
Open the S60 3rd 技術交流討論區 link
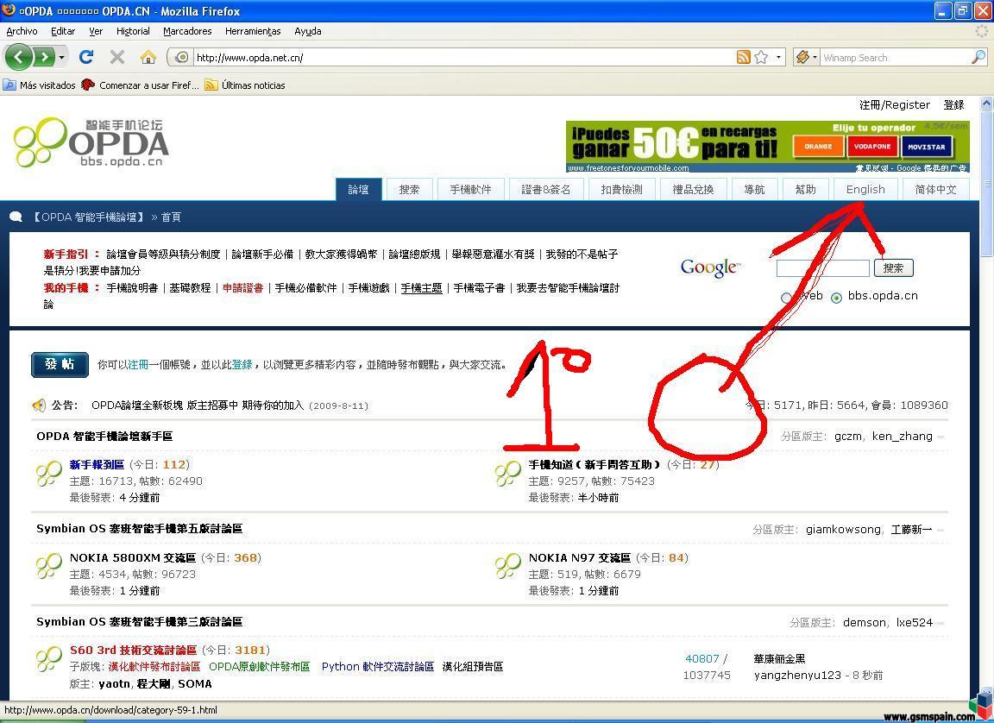tap(133, 651)
